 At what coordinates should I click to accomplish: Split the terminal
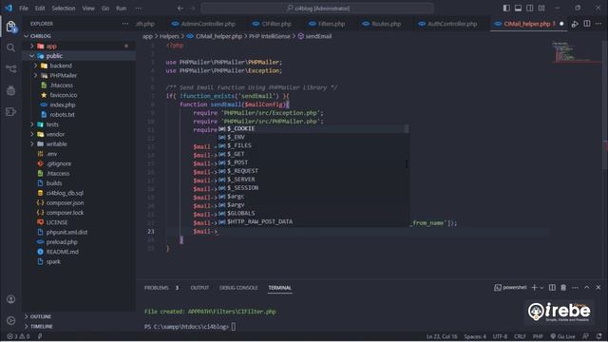point(552,287)
